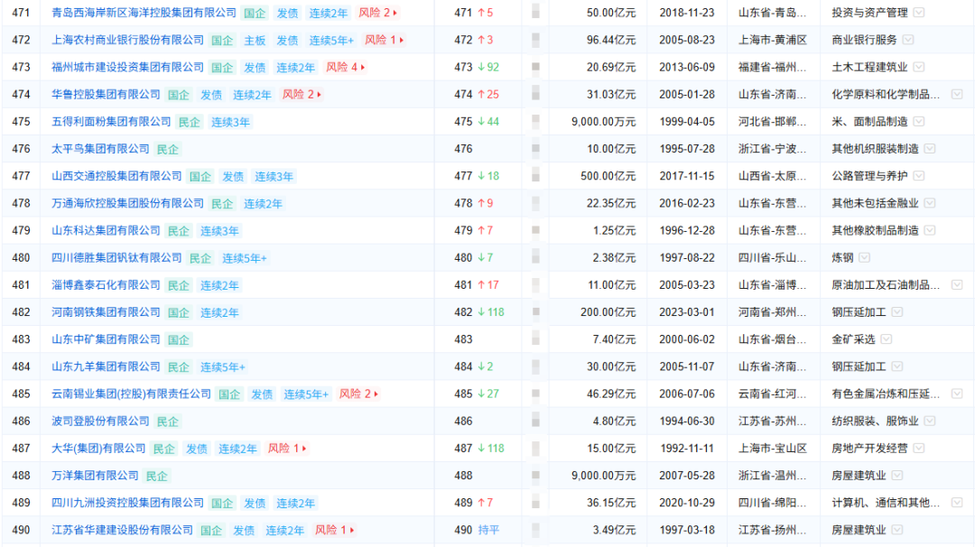Click 发债 tag on 四川九洲投资控股 row

pos(255,503)
